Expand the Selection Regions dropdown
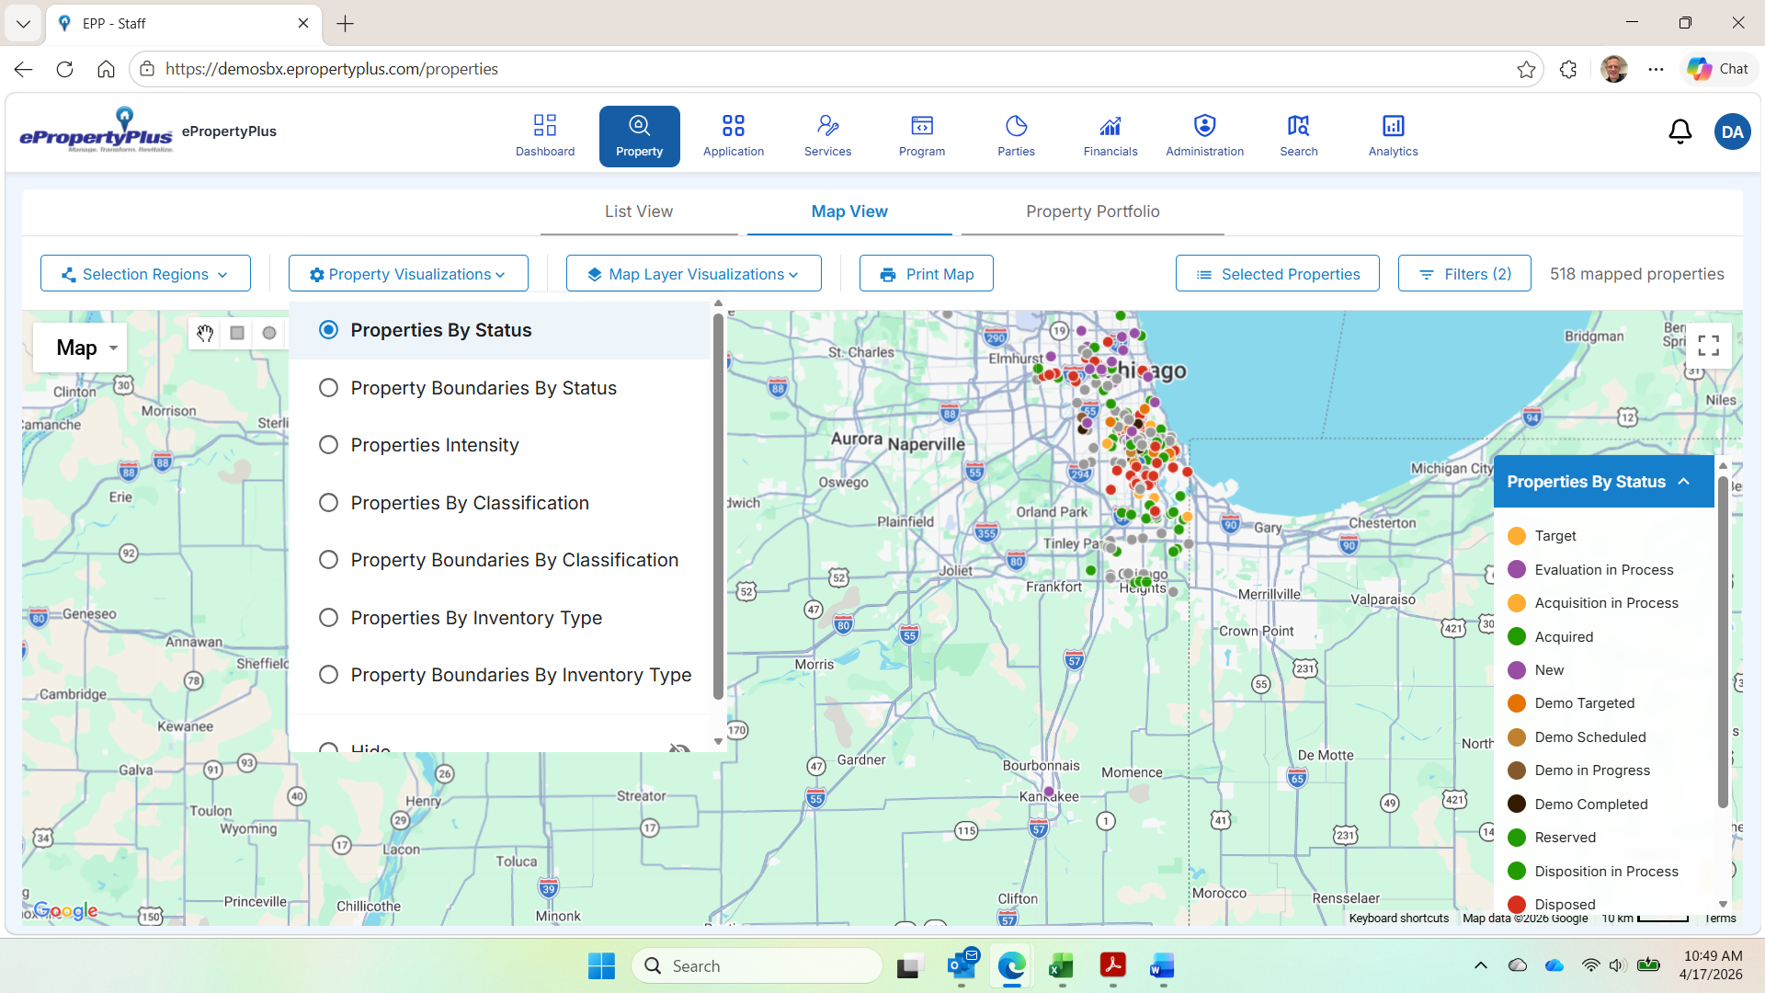Viewport: 1765px width, 993px height. (145, 274)
